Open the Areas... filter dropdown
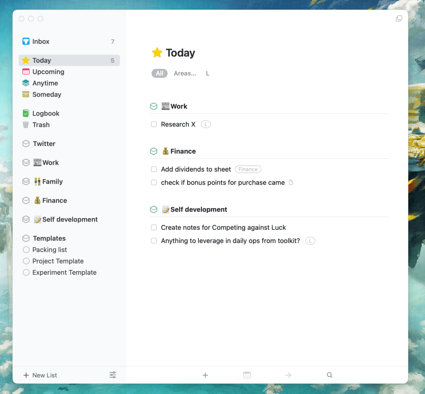 click(185, 73)
